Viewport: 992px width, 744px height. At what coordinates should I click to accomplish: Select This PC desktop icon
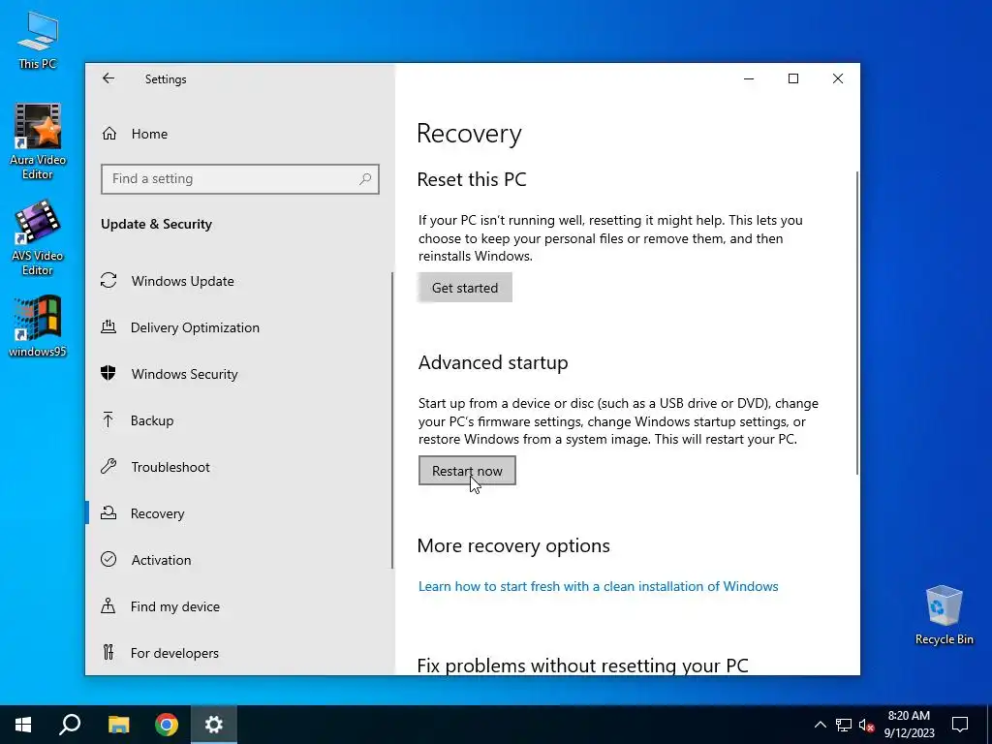pos(38,40)
